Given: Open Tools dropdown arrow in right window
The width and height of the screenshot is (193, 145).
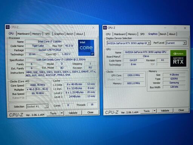Looking at the screenshot, I should click(x=155, y=111).
